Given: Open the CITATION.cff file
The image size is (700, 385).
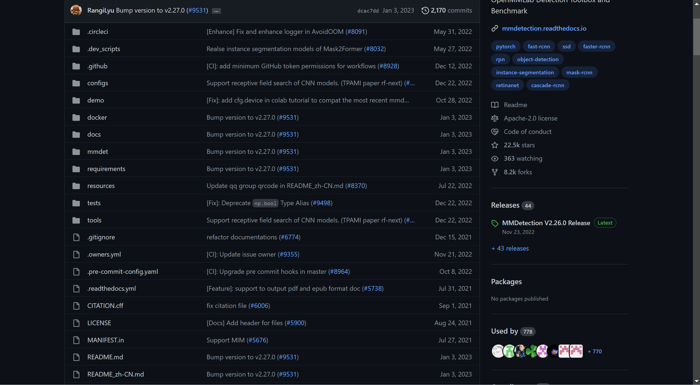Looking at the screenshot, I should pos(105,306).
